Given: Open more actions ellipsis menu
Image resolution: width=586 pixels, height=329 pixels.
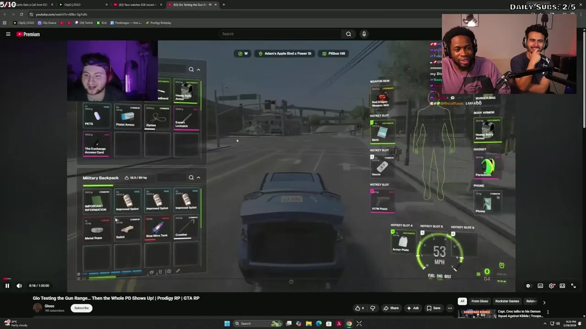Looking at the screenshot, I should click(450, 308).
